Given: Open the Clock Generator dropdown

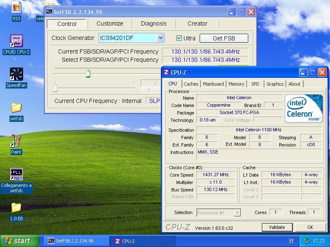Looking at the screenshot, I should click(x=160, y=38).
